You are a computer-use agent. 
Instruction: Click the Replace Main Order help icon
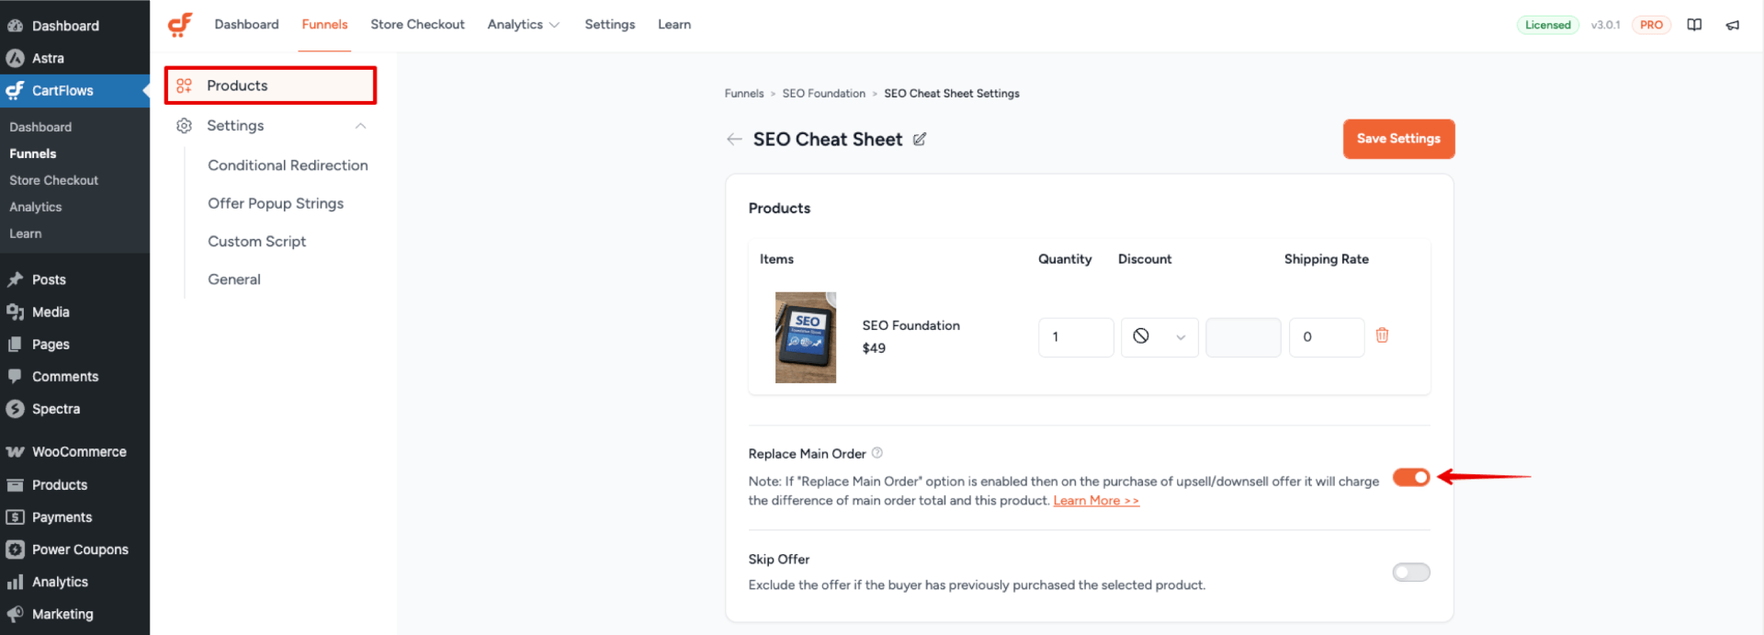click(x=877, y=452)
